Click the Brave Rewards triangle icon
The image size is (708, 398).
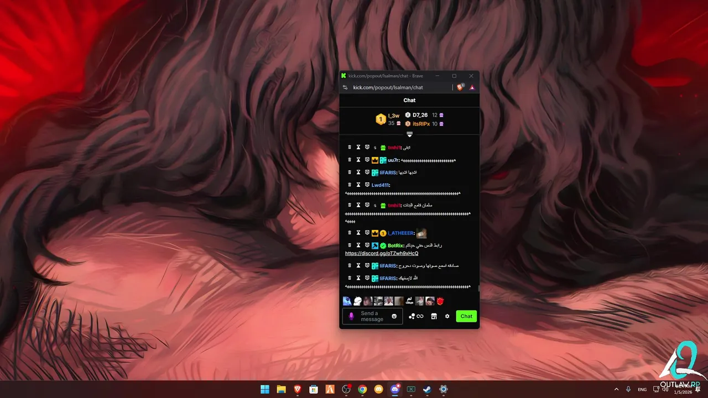pos(472,87)
